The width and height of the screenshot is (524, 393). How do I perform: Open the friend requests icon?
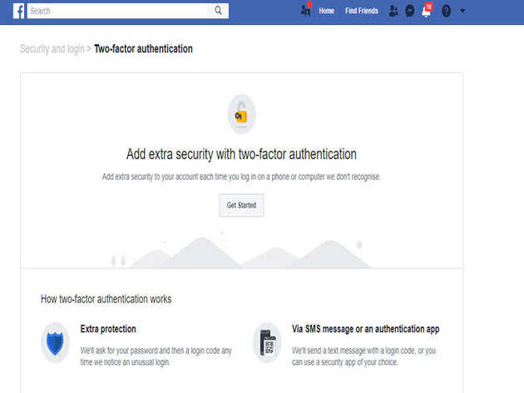coord(393,11)
